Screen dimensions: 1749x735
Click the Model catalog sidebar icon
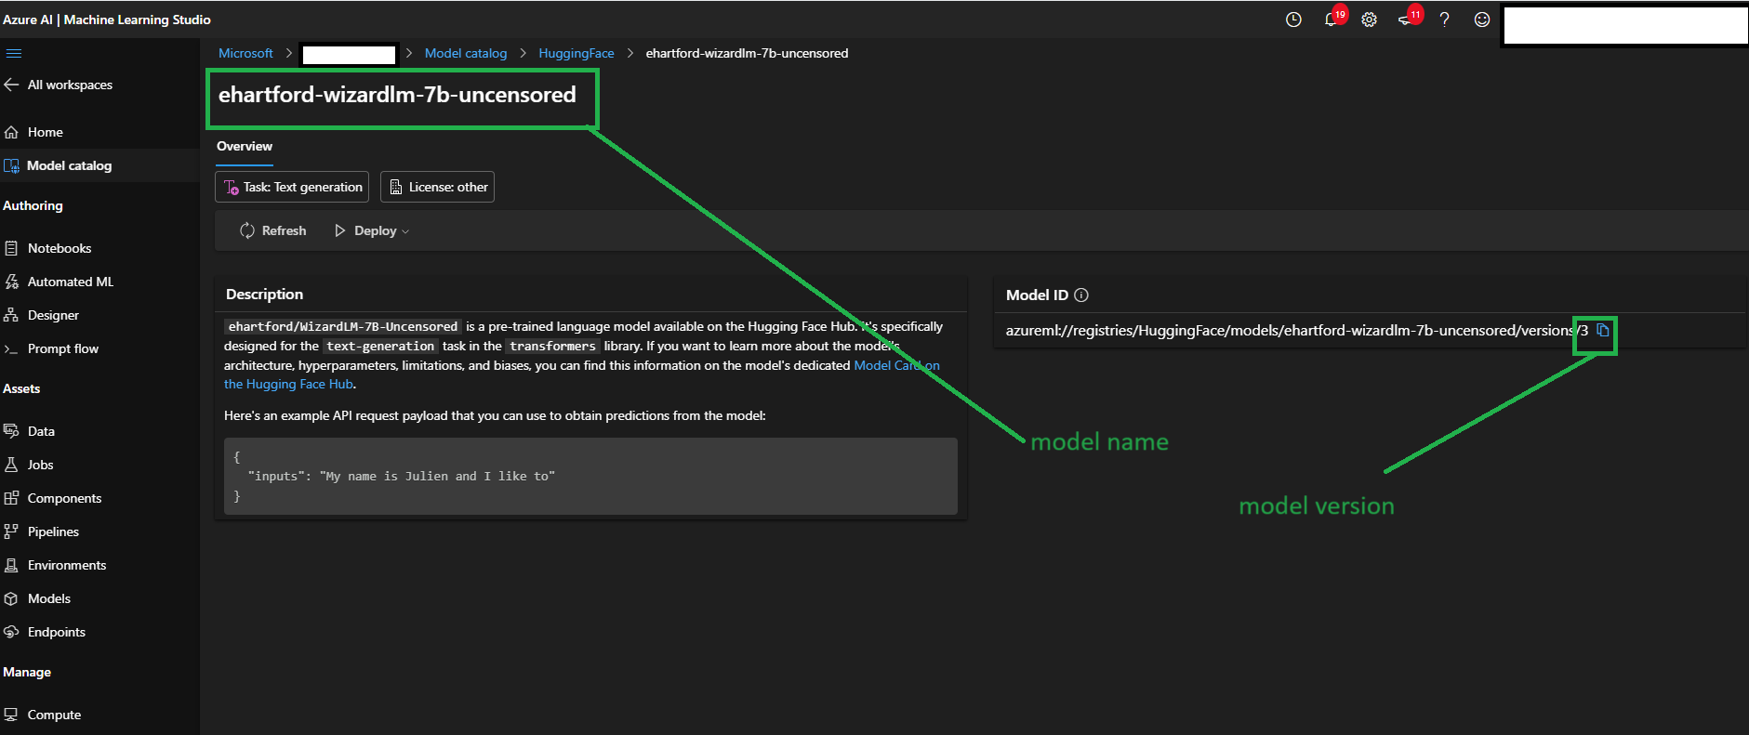(11, 165)
